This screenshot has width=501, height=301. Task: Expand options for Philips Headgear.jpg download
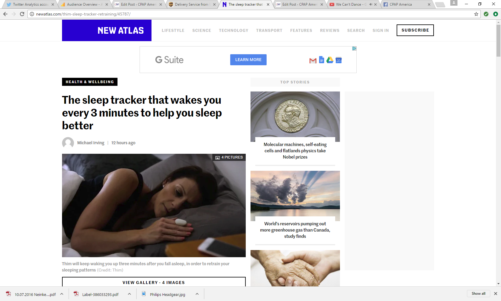coord(197,294)
